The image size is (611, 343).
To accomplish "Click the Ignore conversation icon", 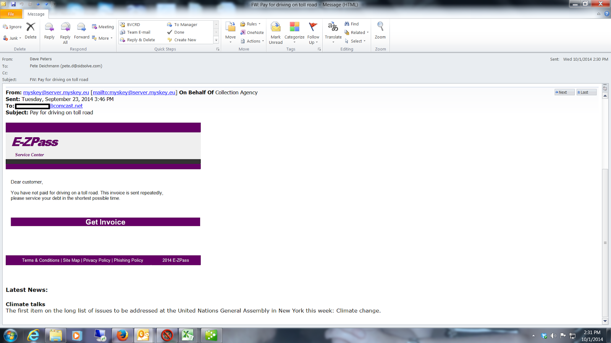I will pos(12,27).
